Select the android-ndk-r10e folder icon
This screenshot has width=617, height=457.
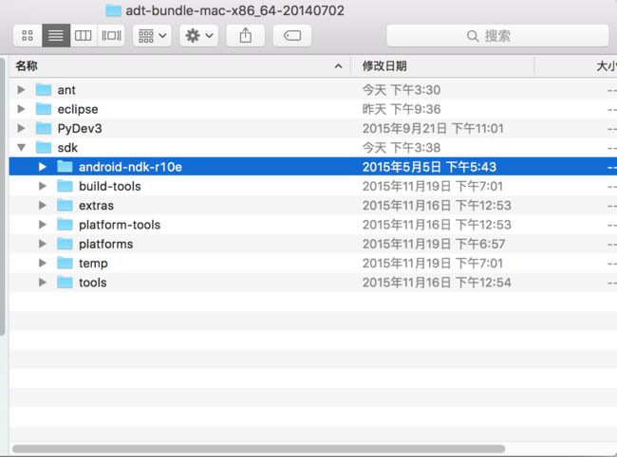[65, 167]
